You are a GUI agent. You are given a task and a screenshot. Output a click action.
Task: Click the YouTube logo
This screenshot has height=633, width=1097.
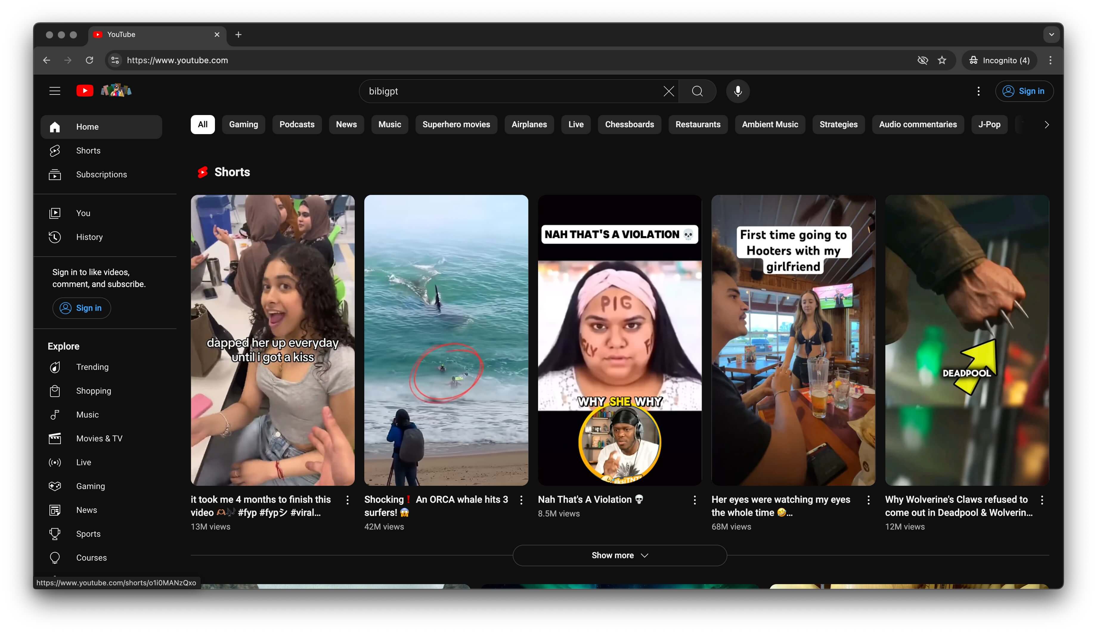[85, 90]
